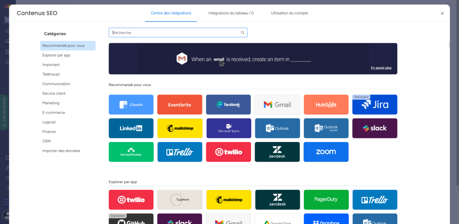Open the Facebook Ads integration tile
The height and width of the screenshot is (224, 459).
[x=228, y=105]
